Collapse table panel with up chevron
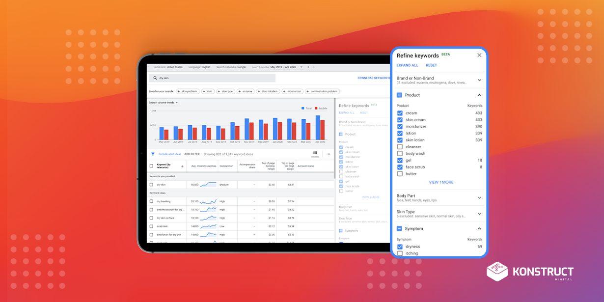This screenshot has height=302, width=604. coord(329,154)
